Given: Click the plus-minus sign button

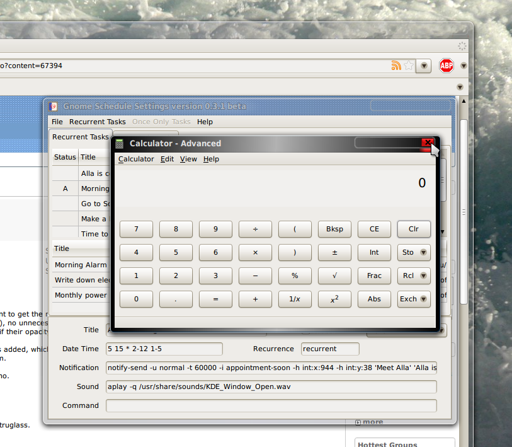Looking at the screenshot, I should coord(334,252).
